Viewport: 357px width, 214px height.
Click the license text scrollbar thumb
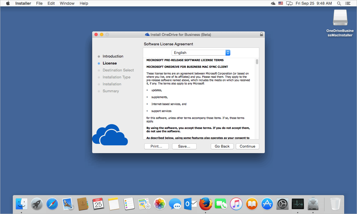click(x=257, y=61)
